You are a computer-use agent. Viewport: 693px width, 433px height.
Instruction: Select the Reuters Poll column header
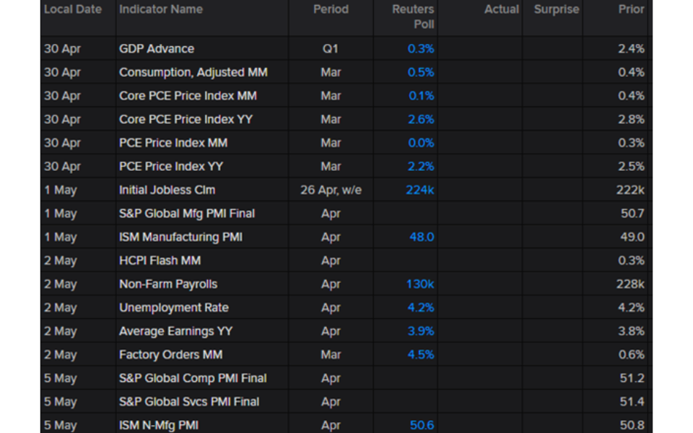413,17
